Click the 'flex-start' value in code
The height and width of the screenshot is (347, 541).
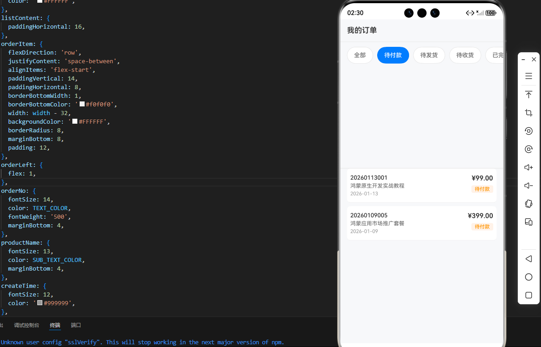(x=71, y=70)
